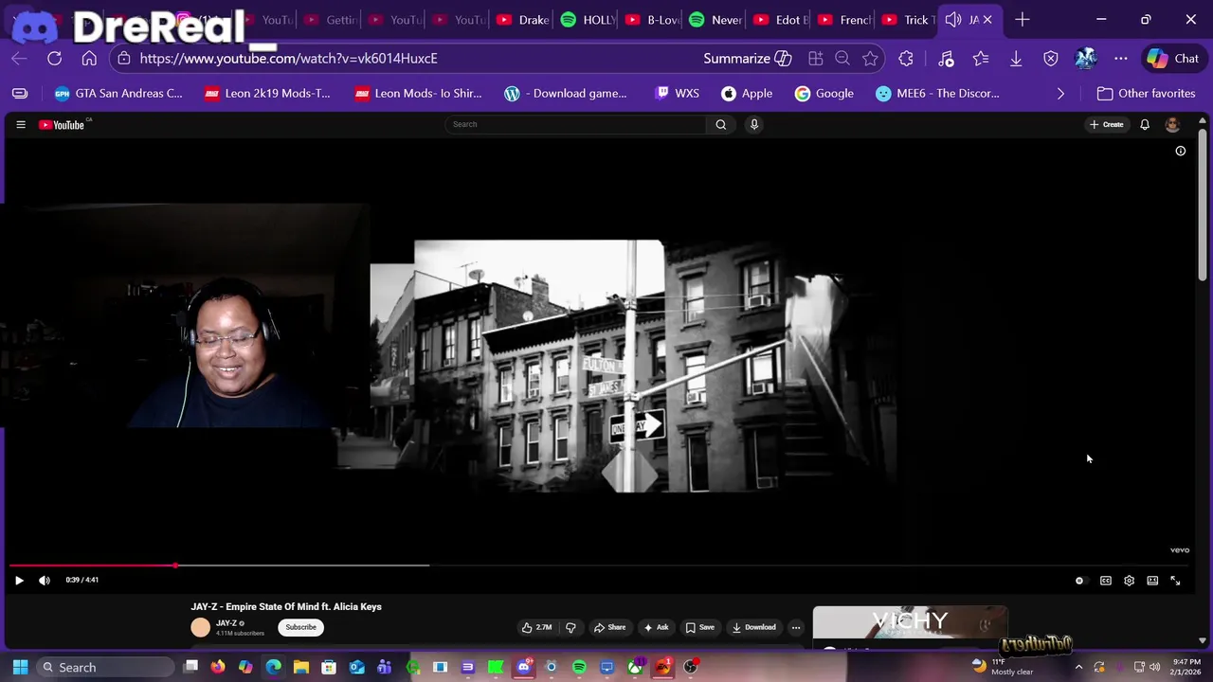Open the JAY-Z channel name link
This screenshot has width=1213, height=682.
[x=226, y=623]
